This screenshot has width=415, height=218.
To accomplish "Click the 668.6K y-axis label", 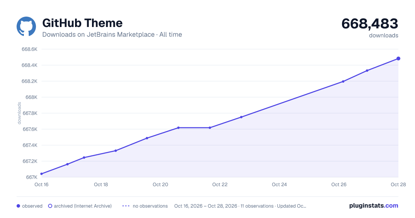I will pos(29,49).
